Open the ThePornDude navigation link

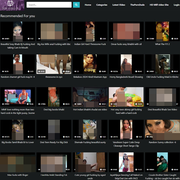(137, 5)
